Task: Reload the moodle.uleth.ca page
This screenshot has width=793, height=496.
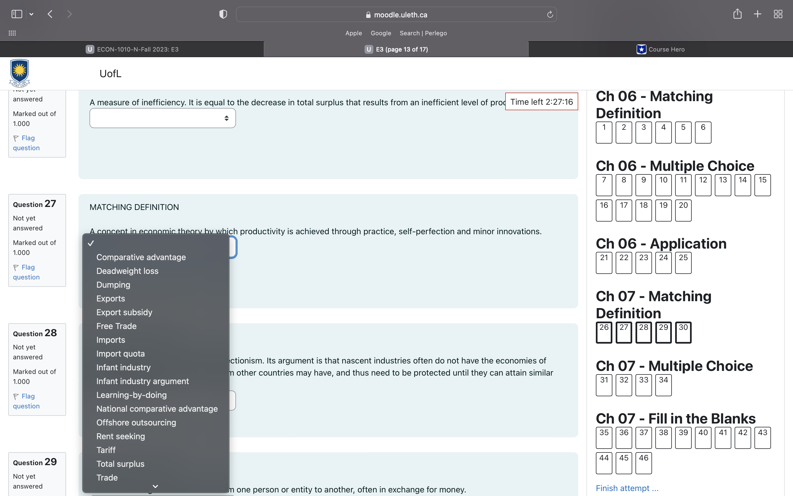Action: (x=550, y=14)
